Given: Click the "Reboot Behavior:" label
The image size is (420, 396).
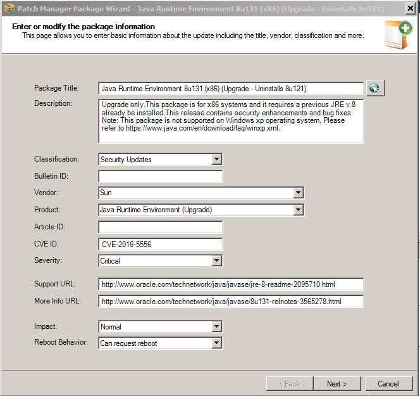Looking at the screenshot, I should [x=61, y=342].
